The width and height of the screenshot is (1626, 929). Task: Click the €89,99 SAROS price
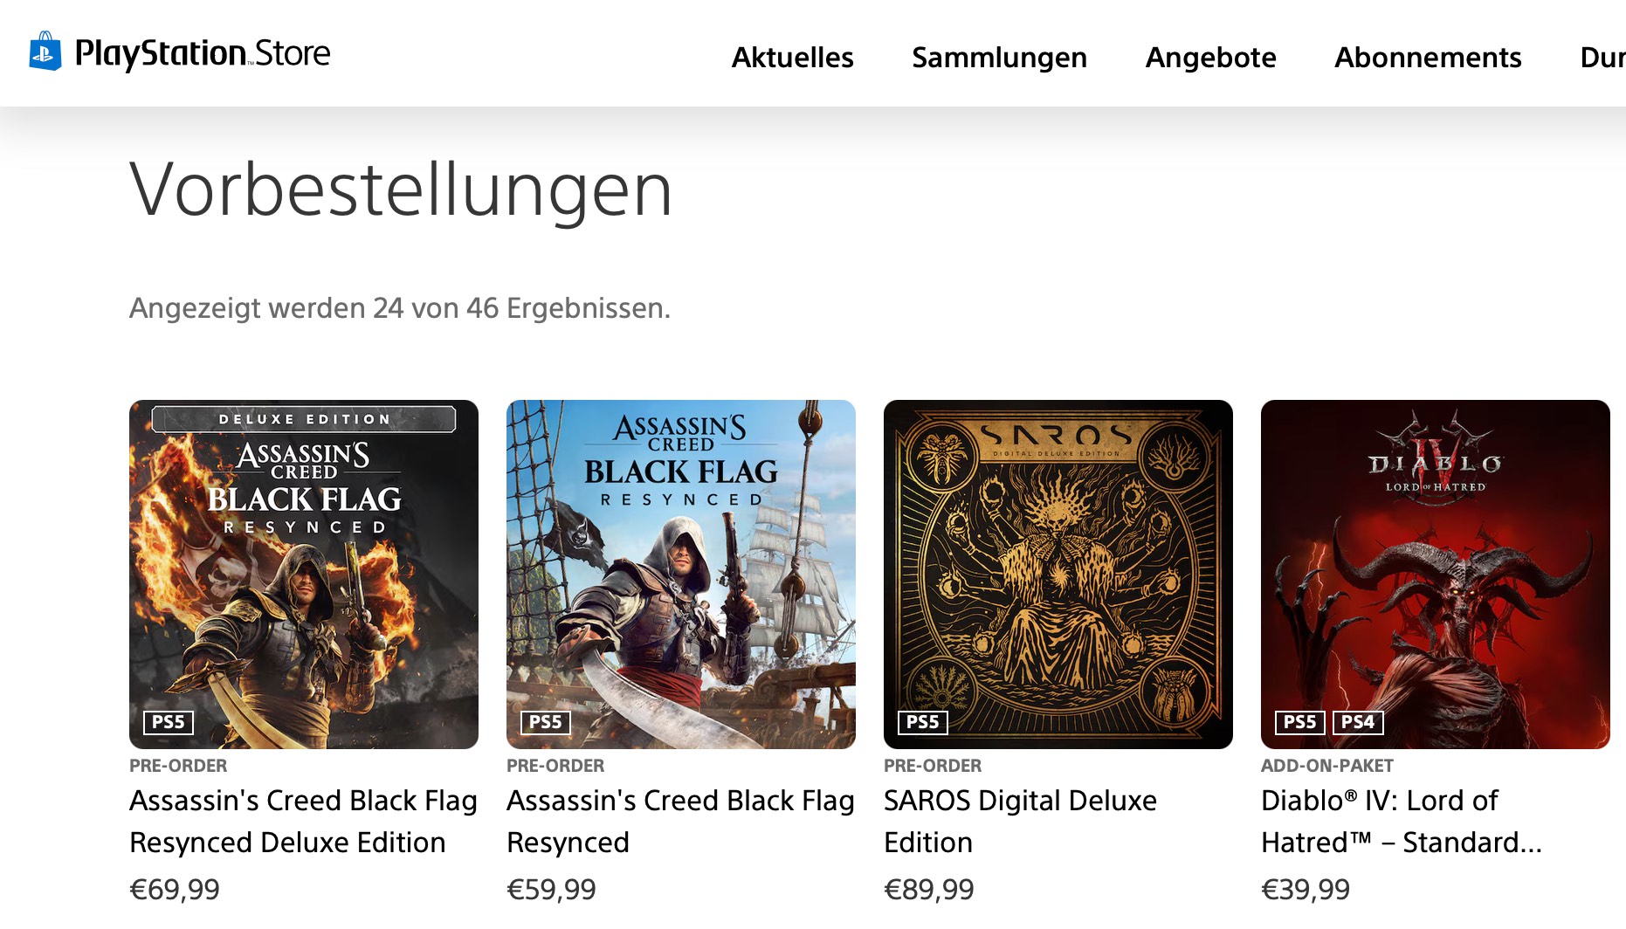tap(928, 890)
